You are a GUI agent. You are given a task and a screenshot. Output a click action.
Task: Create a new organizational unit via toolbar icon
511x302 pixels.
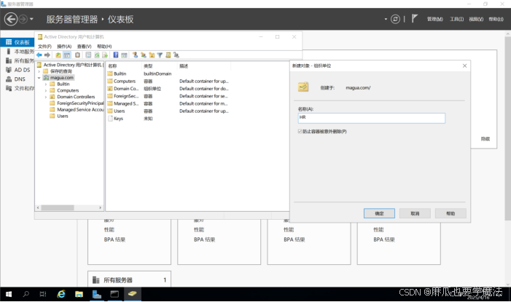pyautogui.click(x=152, y=55)
